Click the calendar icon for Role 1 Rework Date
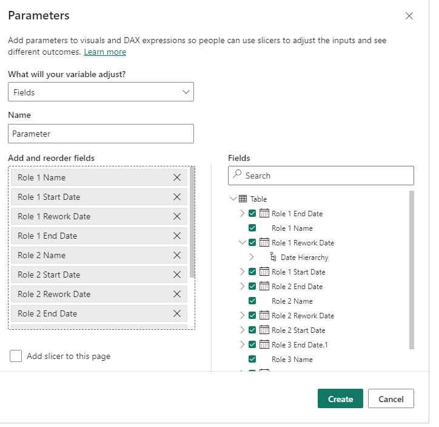 (x=264, y=242)
